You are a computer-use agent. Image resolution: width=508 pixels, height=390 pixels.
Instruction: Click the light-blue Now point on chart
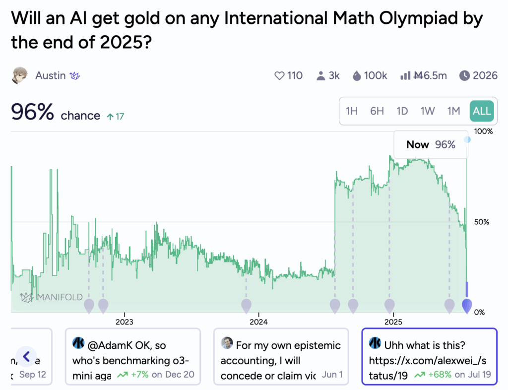(x=467, y=140)
